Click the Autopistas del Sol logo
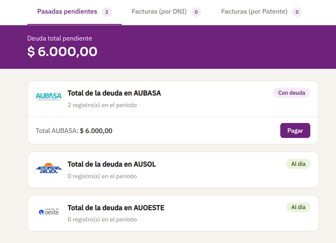 tap(49, 168)
